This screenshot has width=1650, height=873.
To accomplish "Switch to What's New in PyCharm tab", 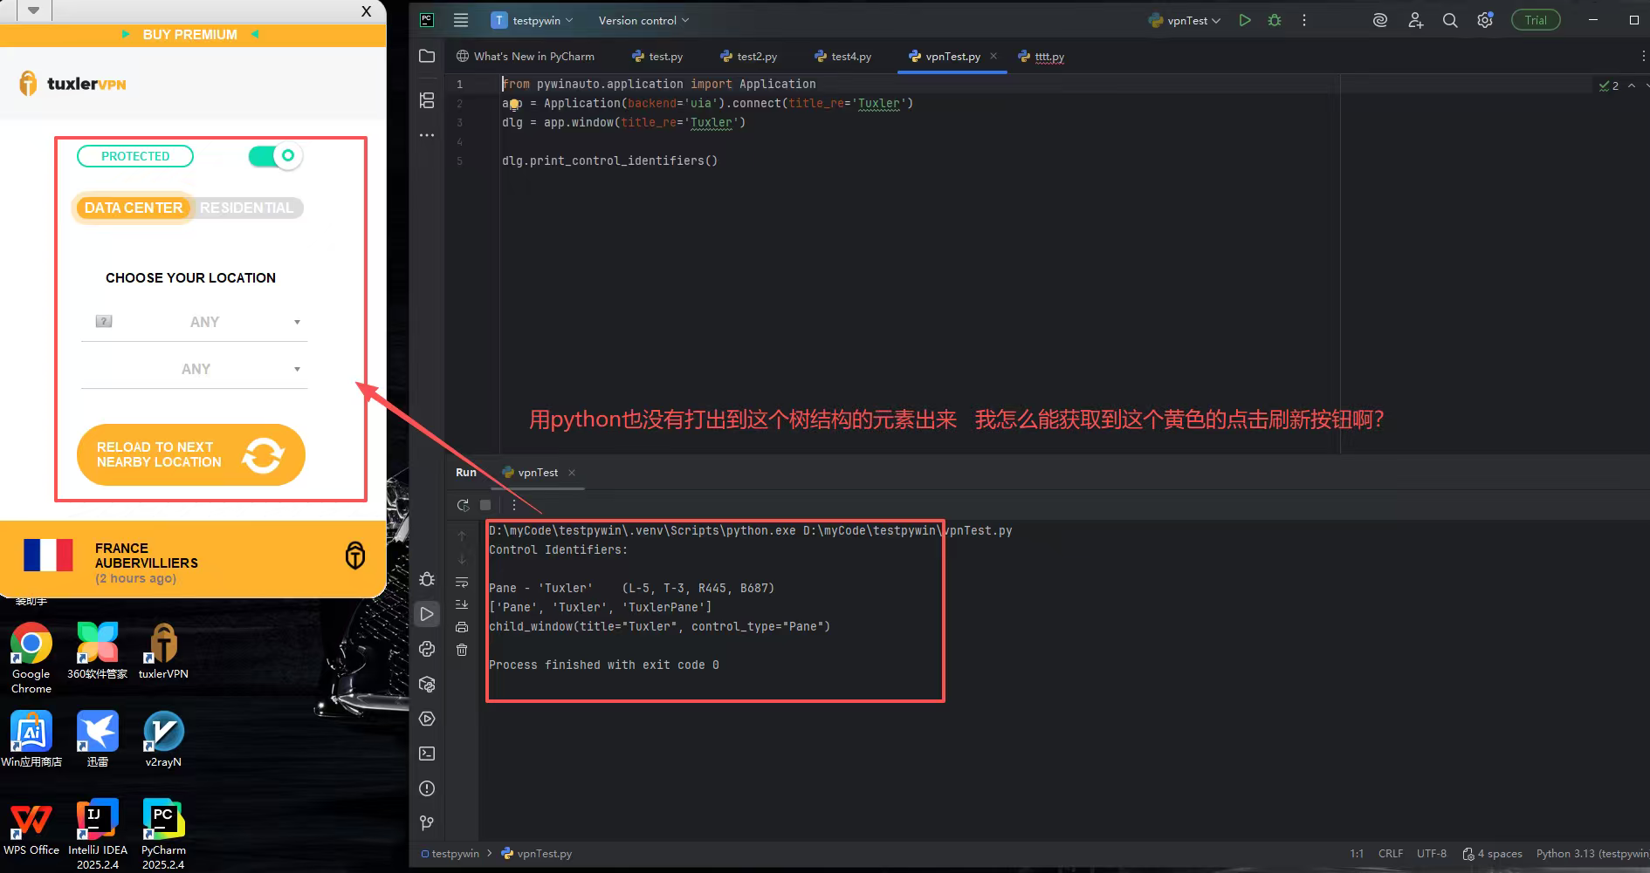I will click(x=526, y=57).
